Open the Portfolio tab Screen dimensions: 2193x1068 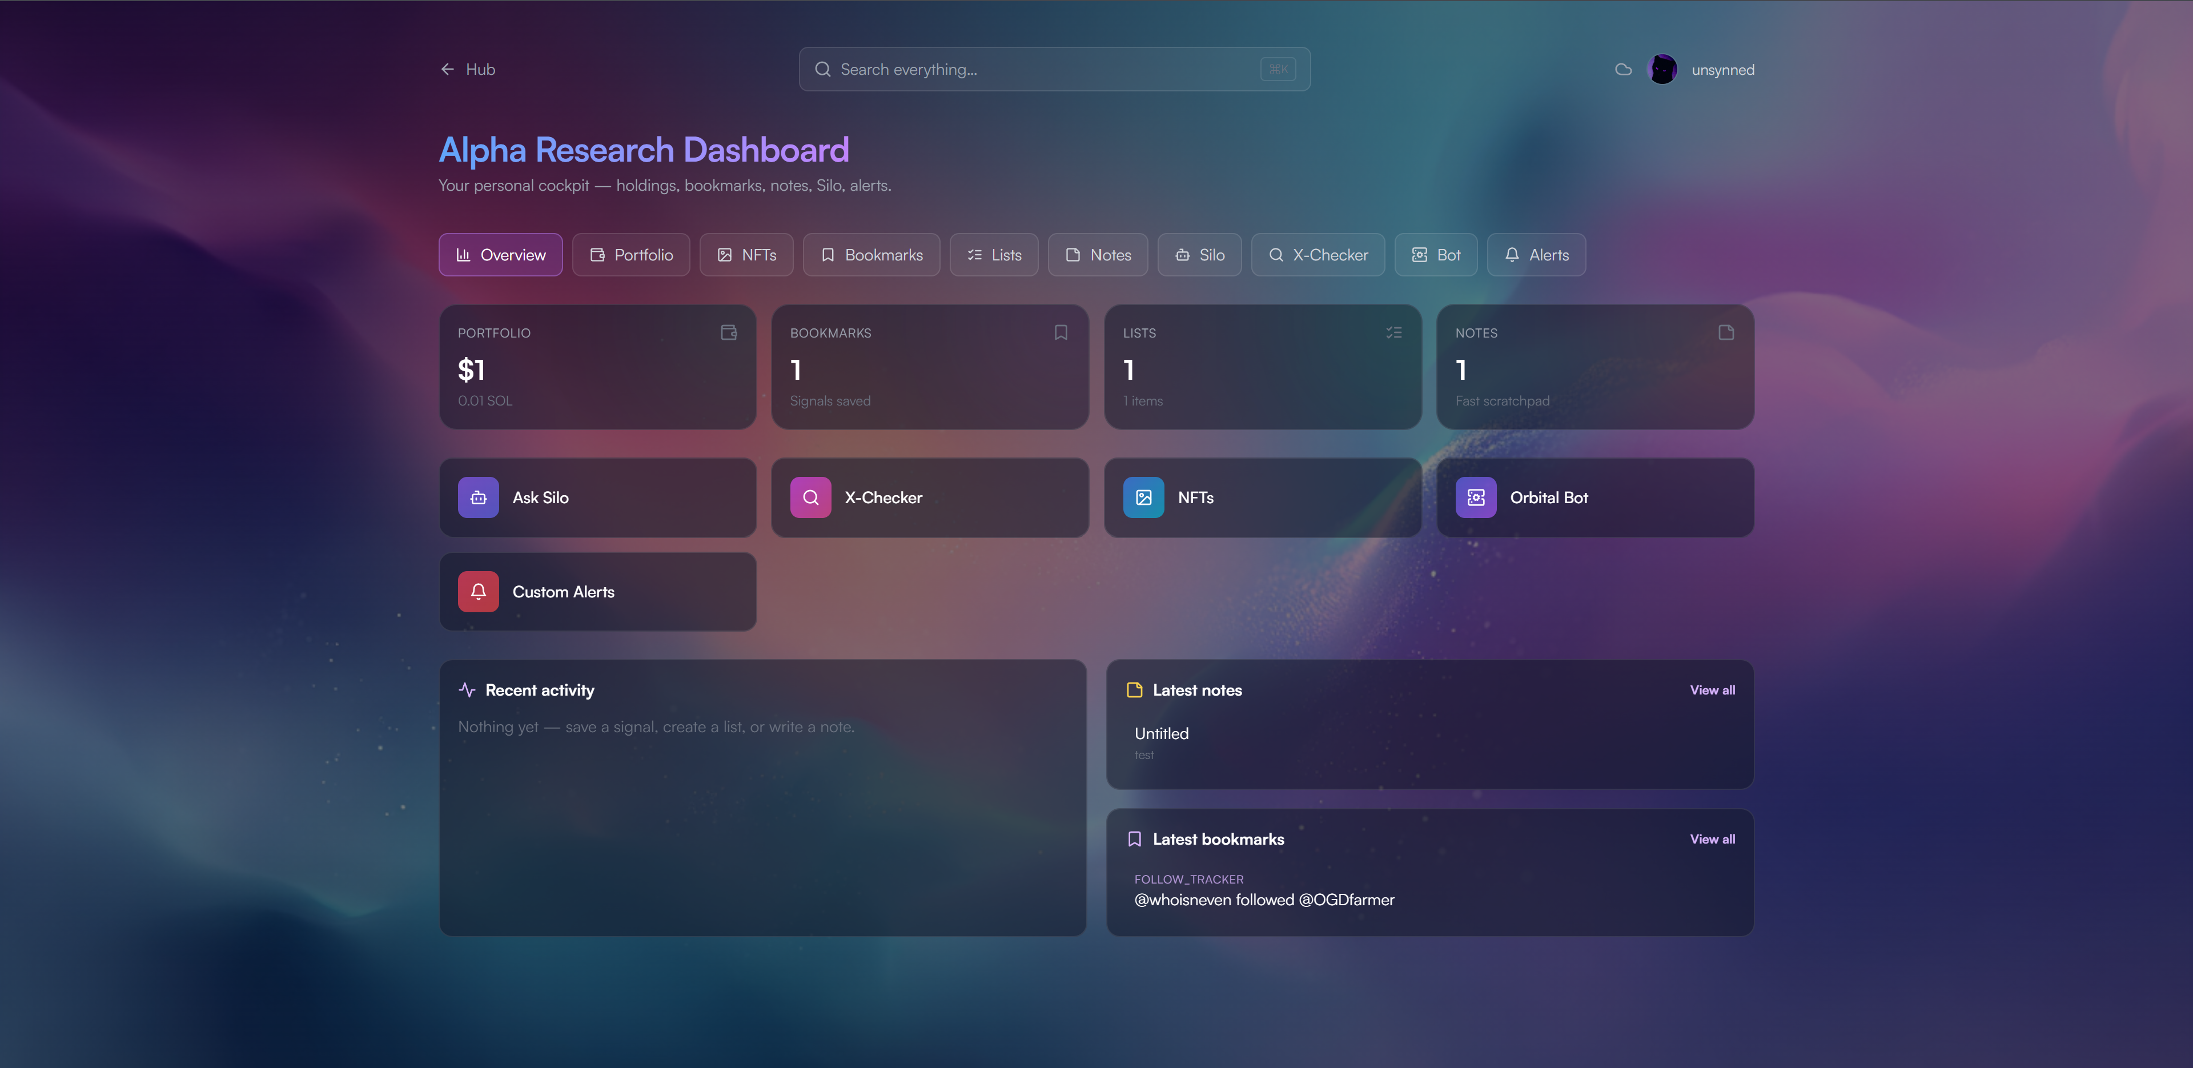pos(631,255)
